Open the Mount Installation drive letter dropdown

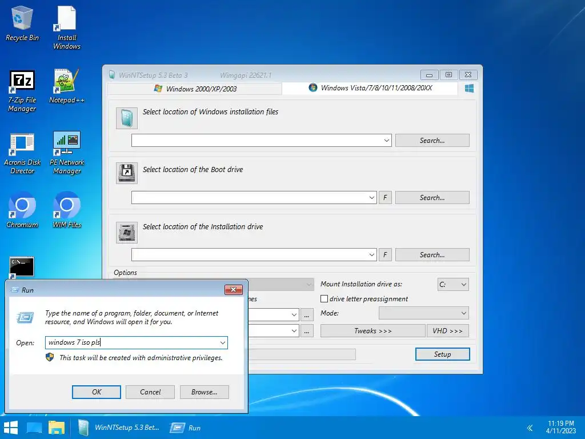[x=453, y=285]
